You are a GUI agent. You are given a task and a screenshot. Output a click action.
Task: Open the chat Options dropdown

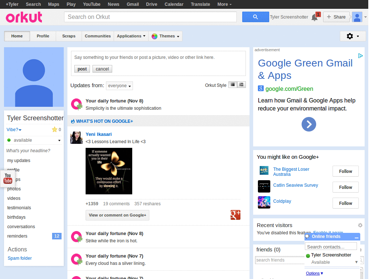point(314,273)
